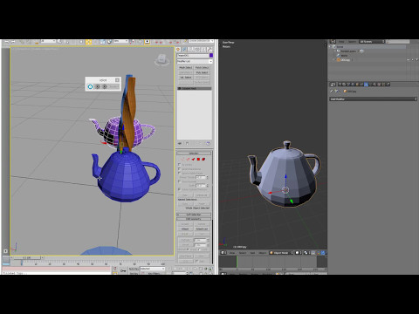
Task: Toggle renderability for the outliner object
Action: click(x=416, y=60)
